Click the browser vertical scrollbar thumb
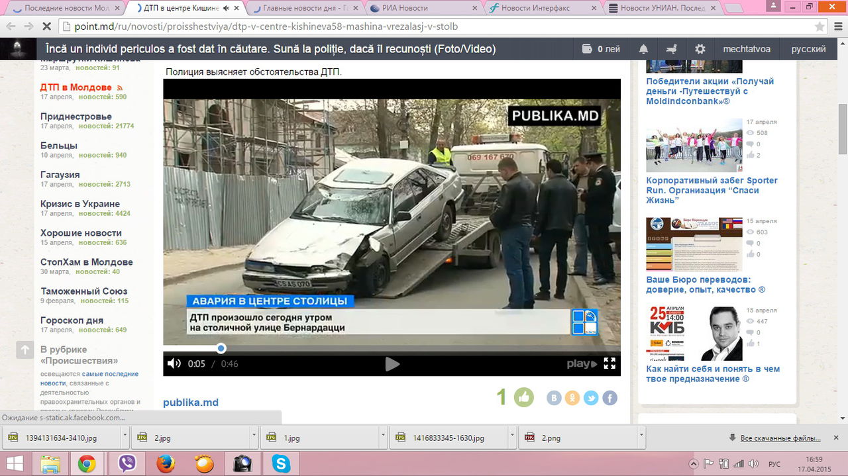 pos(842,130)
